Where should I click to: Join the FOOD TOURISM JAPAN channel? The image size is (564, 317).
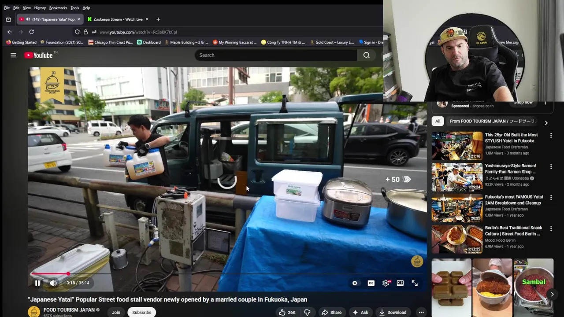click(116, 312)
